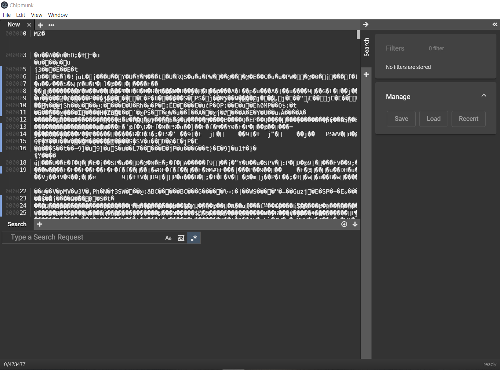The image size is (500, 370).
Task: Open the Edit menu
Action: point(20,15)
